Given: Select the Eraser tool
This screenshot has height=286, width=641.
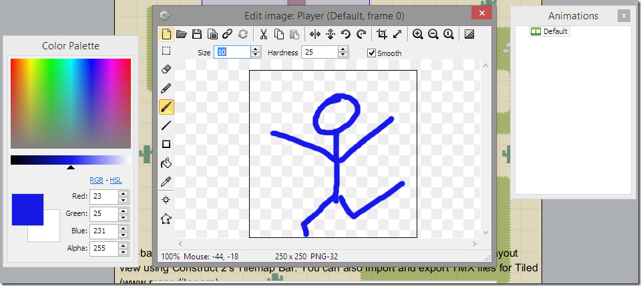Looking at the screenshot, I should [166, 69].
